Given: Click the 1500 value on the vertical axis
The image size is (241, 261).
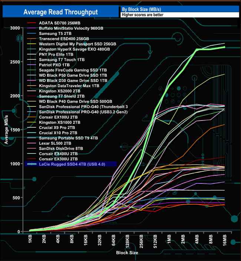Looking at the screenshot, I should (x=15, y=130).
